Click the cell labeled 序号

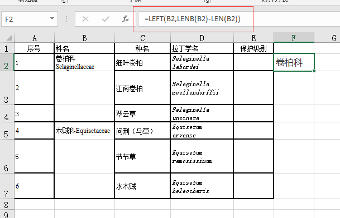click(x=34, y=48)
